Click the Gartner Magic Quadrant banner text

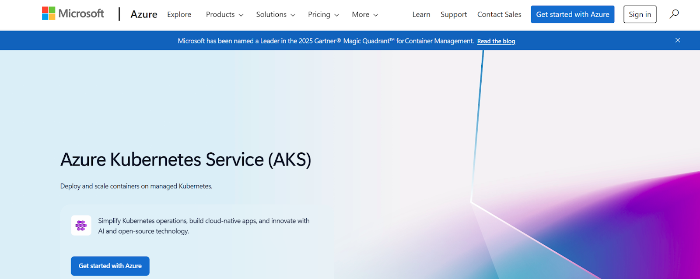[x=326, y=41]
